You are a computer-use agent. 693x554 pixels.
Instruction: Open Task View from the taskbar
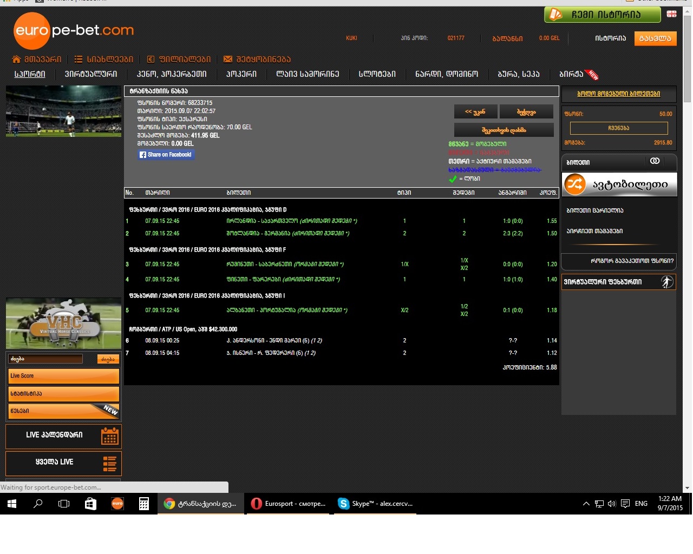64,504
